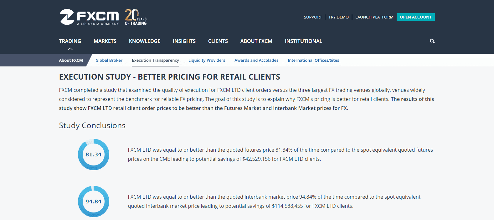494x220 pixels.
Task: Click Launch Platform link
Action: 374,17
